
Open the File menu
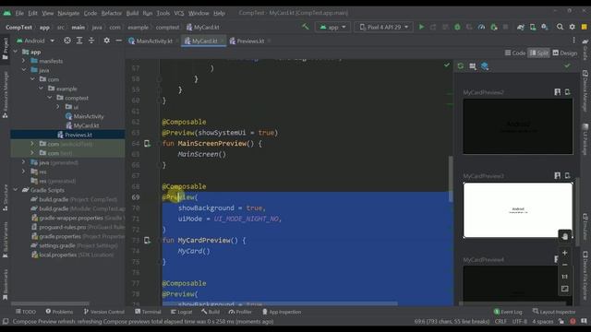[19, 13]
